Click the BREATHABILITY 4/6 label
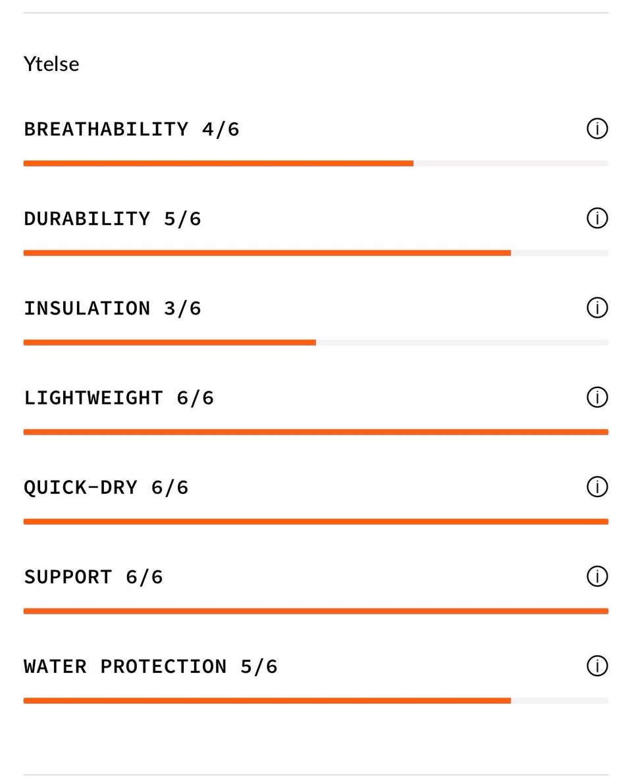This screenshot has width=632, height=782. 132,129
